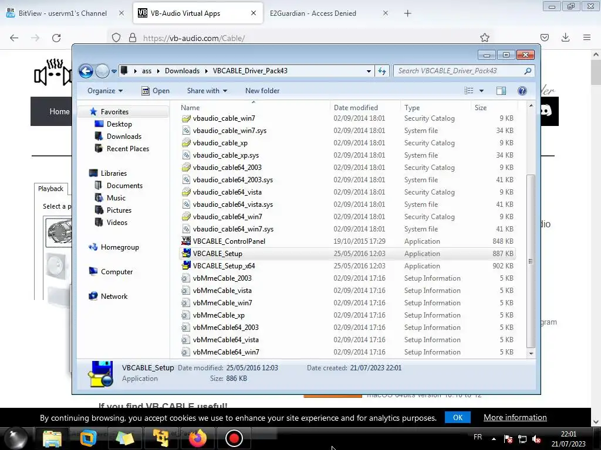
Task: Open the recent locations dropdown arrow
Action: [114, 71]
